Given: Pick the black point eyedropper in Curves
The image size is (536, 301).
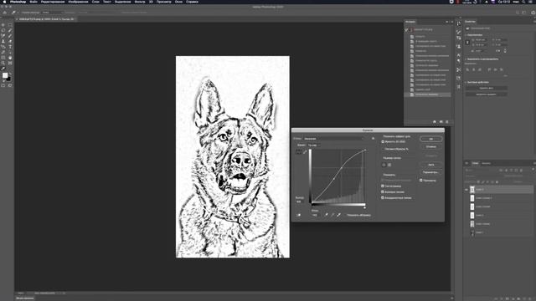Looking at the screenshot, I should (x=326, y=215).
